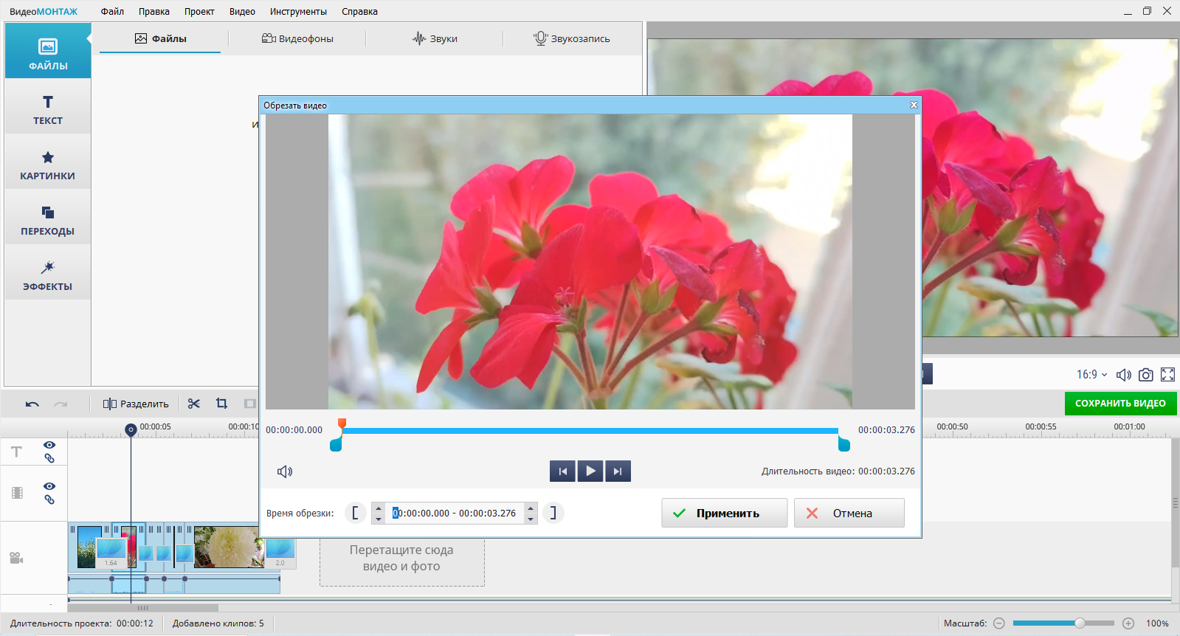Hide the text track with eye icon
The height and width of the screenshot is (636, 1180).
click(49, 445)
